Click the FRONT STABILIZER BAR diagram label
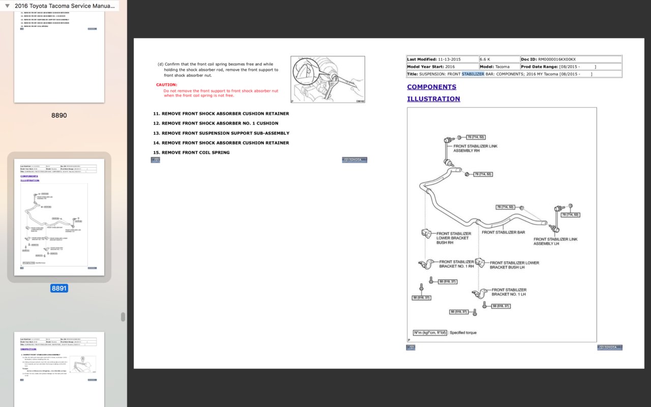 tap(504, 232)
